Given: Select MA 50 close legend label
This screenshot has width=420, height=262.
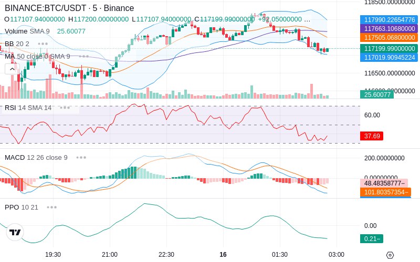Looking at the screenshot, I should click(37, 57).
